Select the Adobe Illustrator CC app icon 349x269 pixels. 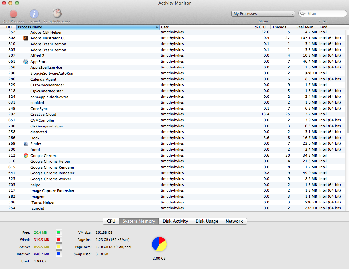(x=26, y=38)
